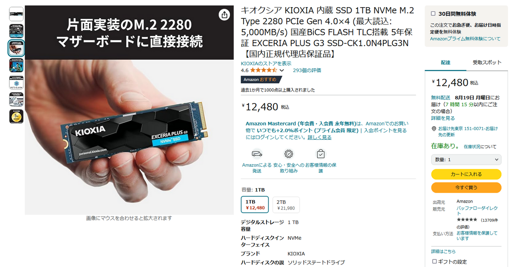Select the 5-year warranty thumbnail

[x=17, y=116]
